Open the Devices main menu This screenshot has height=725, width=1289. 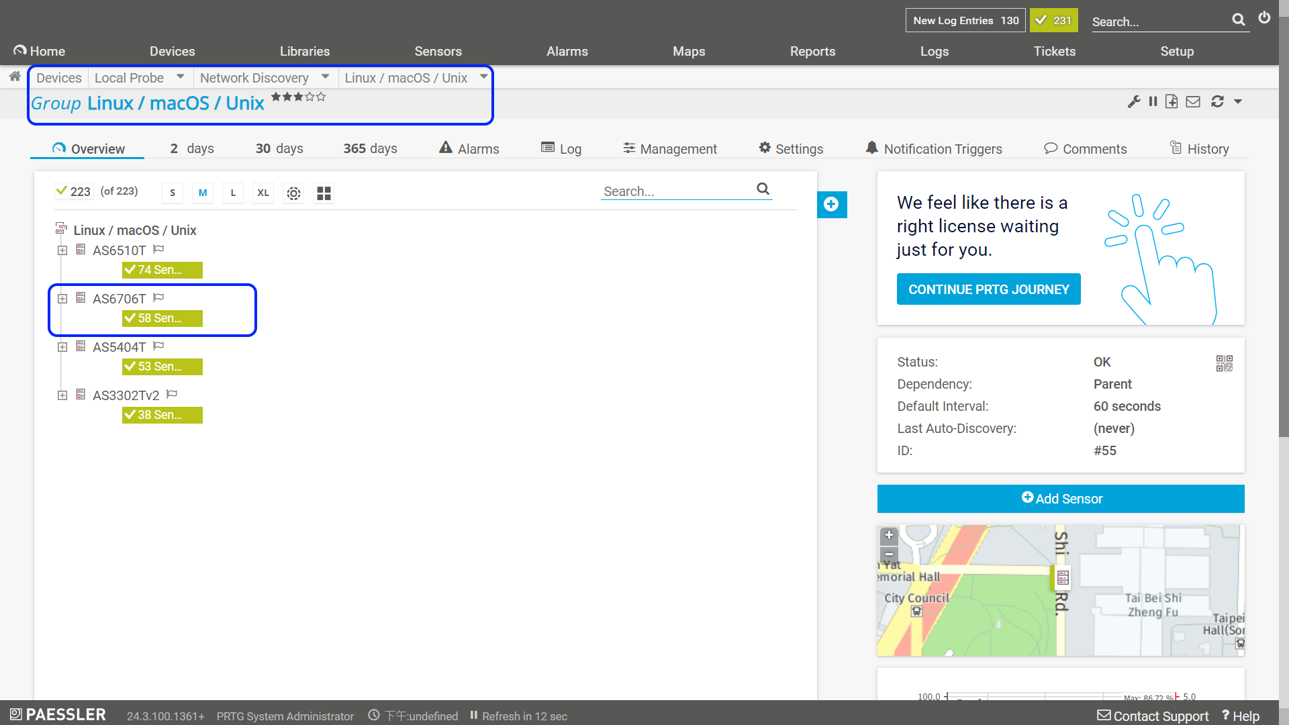pyautogui.click(x=172, y=51)
